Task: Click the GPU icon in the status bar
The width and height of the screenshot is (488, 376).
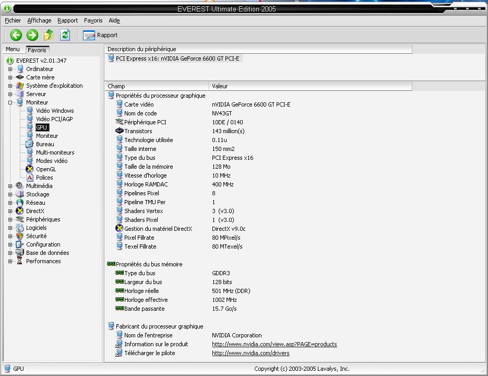Action: (7, 369)
